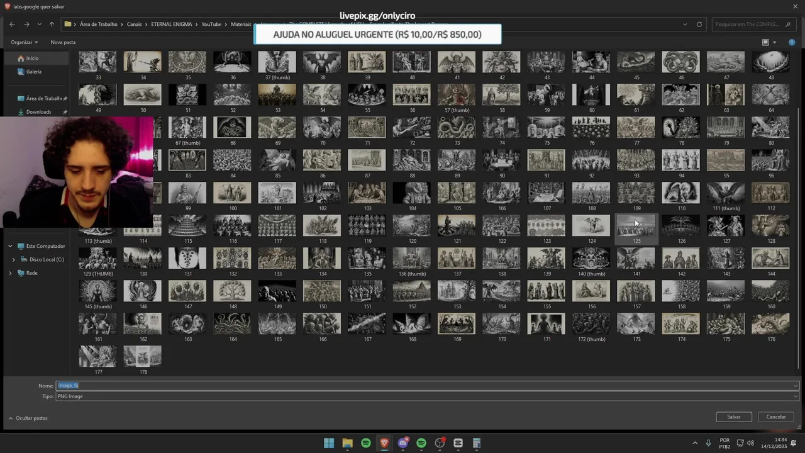Select image thumbnail 37 (thumb)
Screen dimensions: 805x453
point(277,66)
